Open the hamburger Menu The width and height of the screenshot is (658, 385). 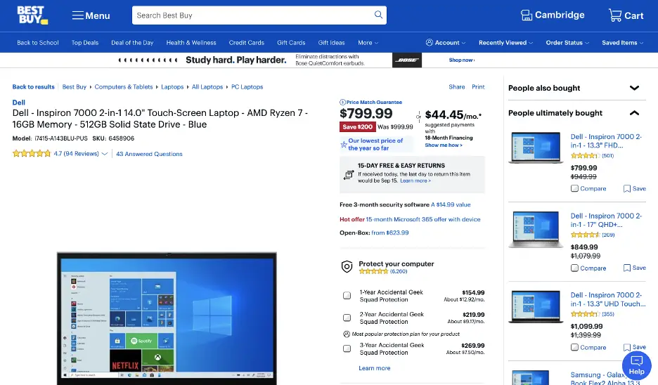91,15
